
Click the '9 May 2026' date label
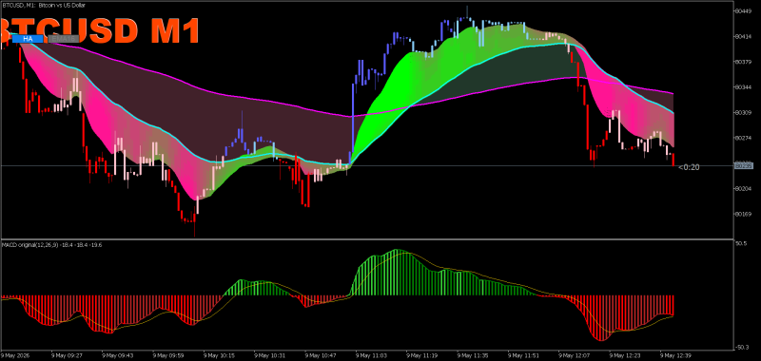point(14,355)
